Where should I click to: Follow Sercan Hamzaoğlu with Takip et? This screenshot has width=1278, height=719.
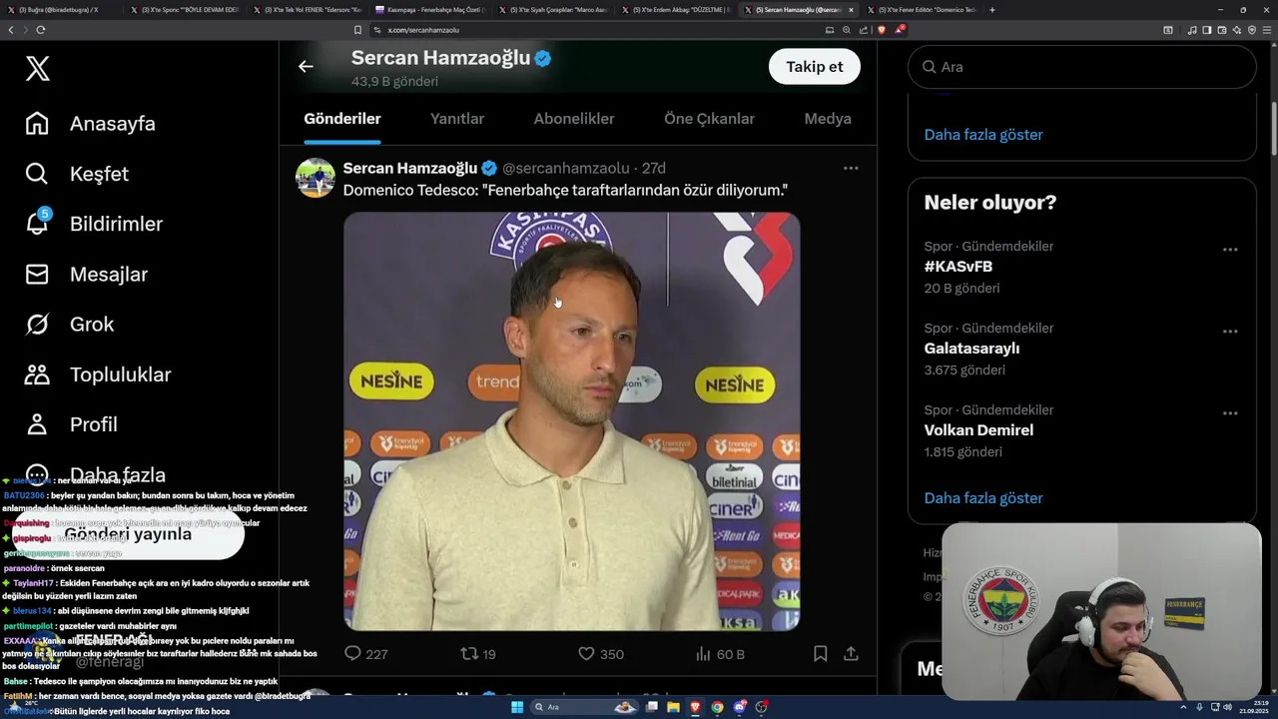(x=815, y=66)
